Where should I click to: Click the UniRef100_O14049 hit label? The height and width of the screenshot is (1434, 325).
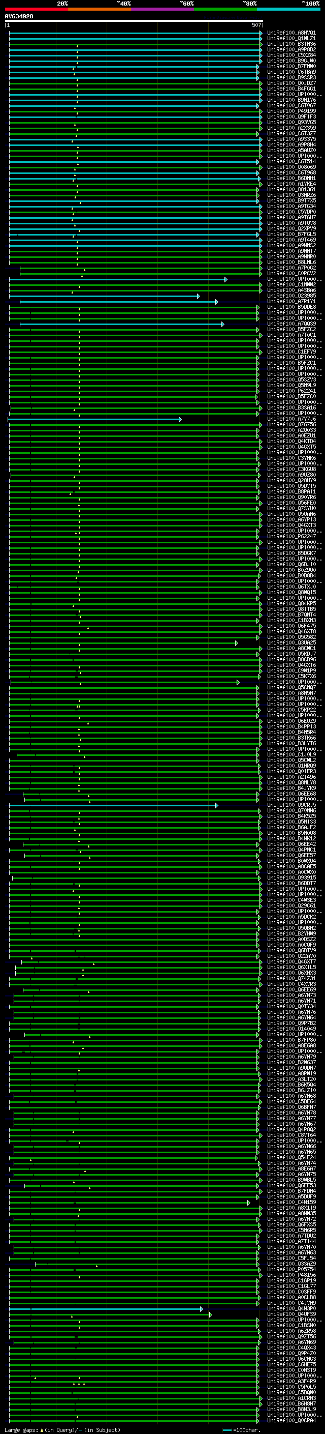point(291,1029)
